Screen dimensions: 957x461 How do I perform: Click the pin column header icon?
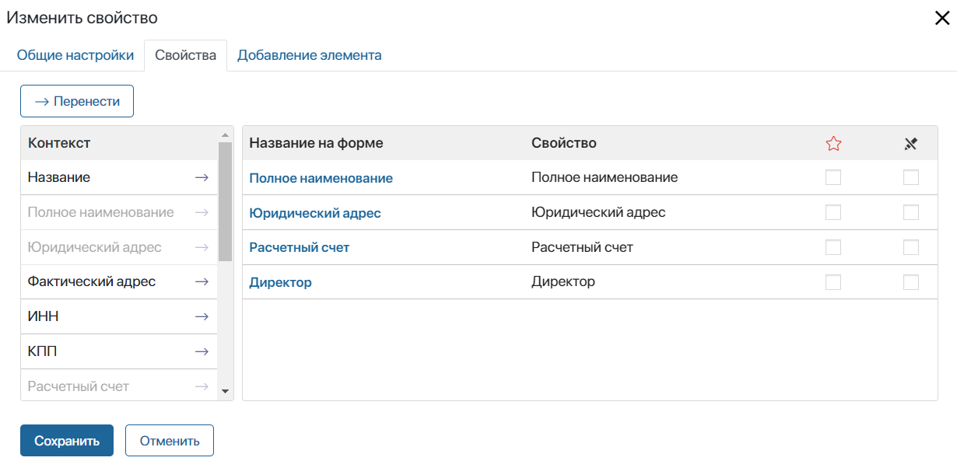[911, 144]
